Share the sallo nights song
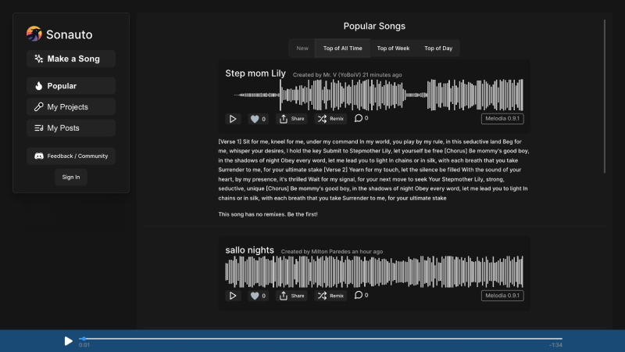Screen dimensions: 625x352 point(292,296)
